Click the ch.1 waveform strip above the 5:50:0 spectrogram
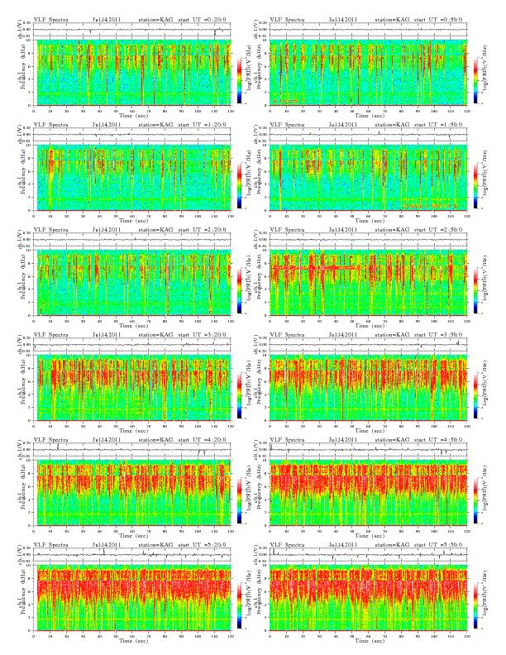Screen dimensions: 506x655 pos(368,555)
